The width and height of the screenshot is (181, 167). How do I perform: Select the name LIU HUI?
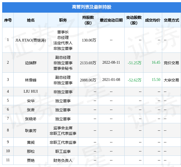tap(31, 92)
